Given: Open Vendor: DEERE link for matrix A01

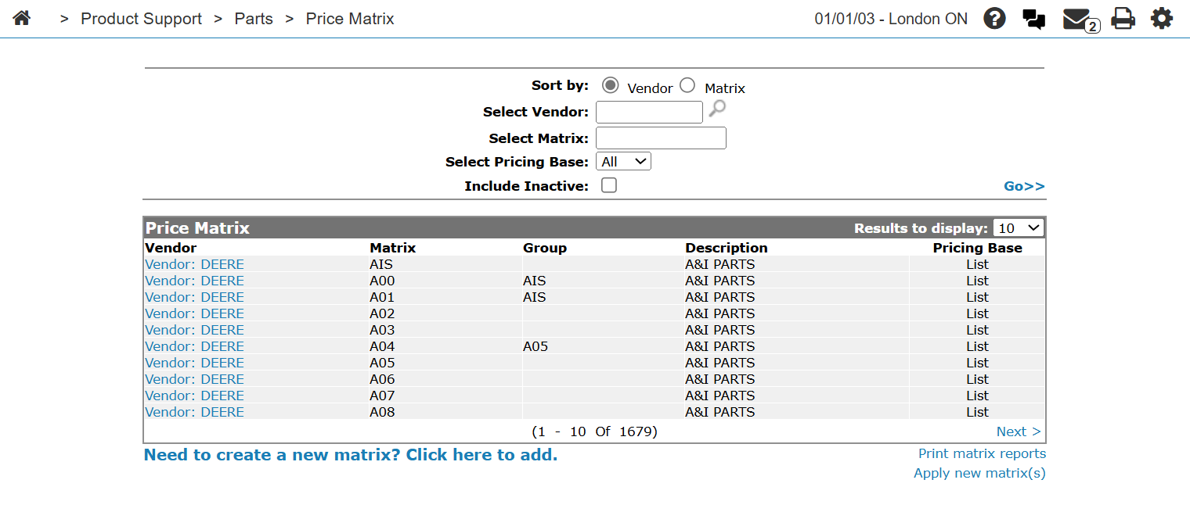Looking at the screenshot, I should 194,297.
